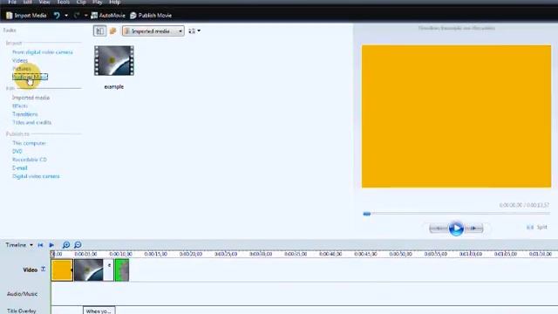
Task: Click the preview Play button
Action: coord(456,229)
